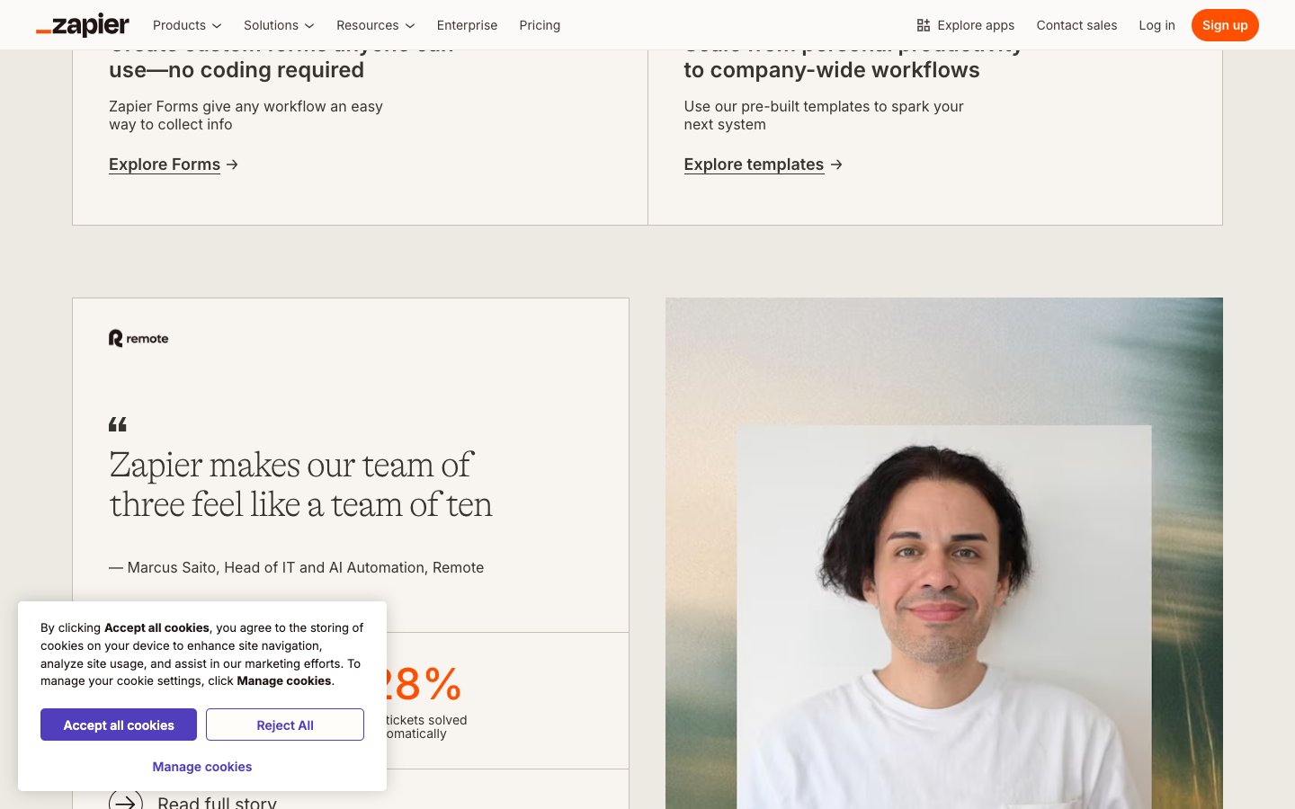Open the Pricing menu item
Image resolution: width=1295 pixels, height=809 pixels.
point(540,25)
